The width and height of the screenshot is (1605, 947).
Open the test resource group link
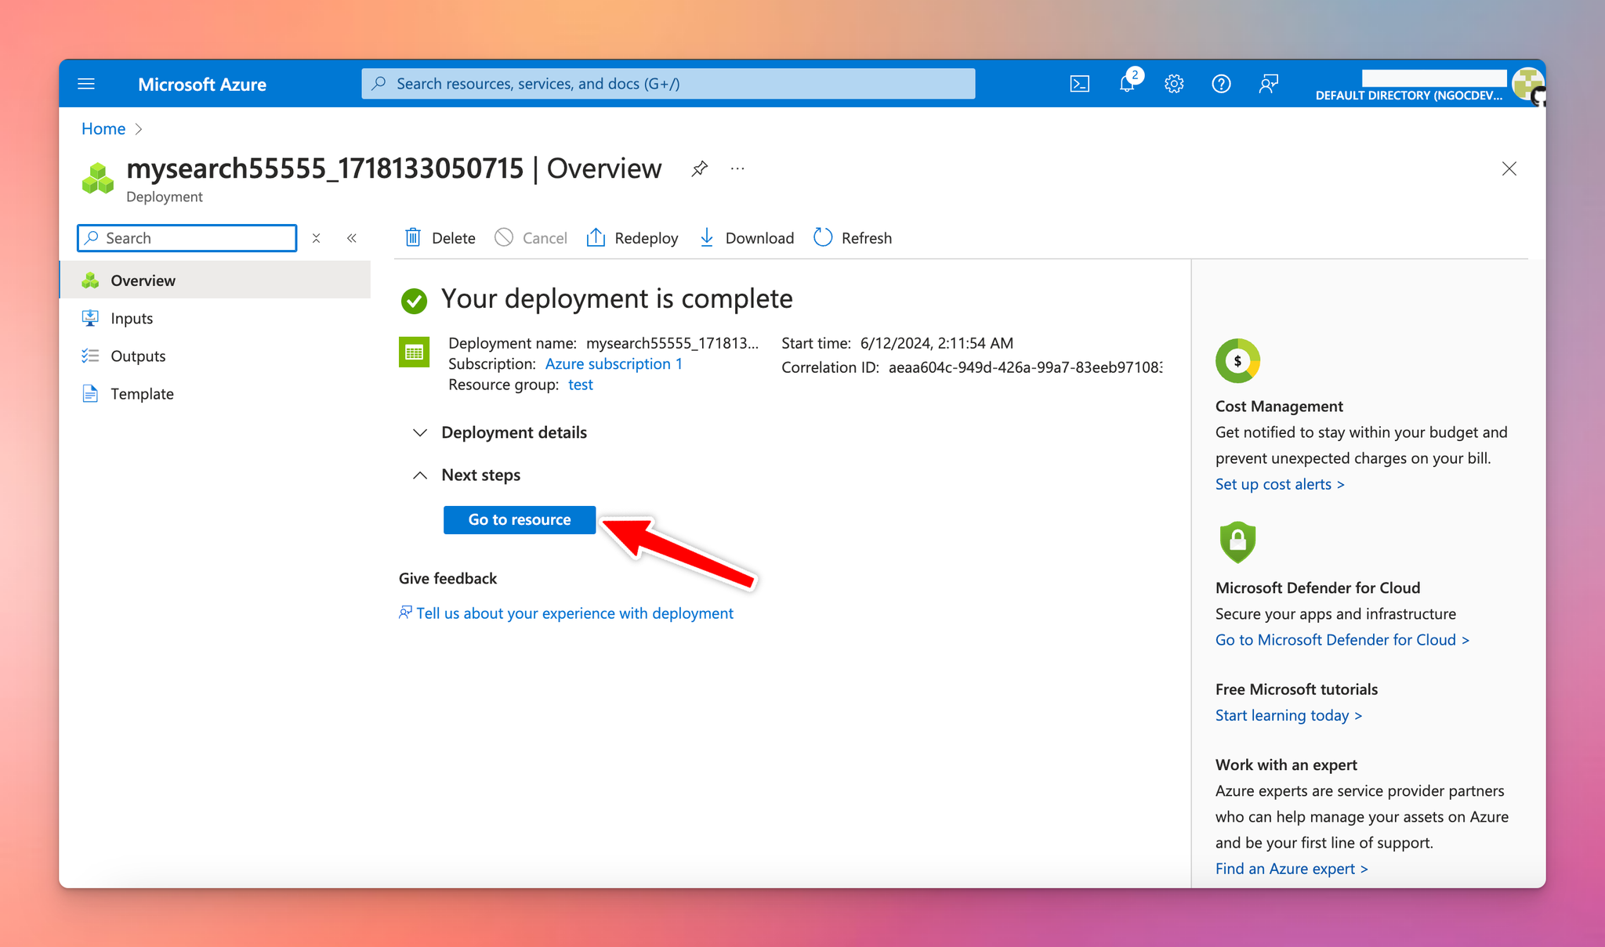(581, 385)
